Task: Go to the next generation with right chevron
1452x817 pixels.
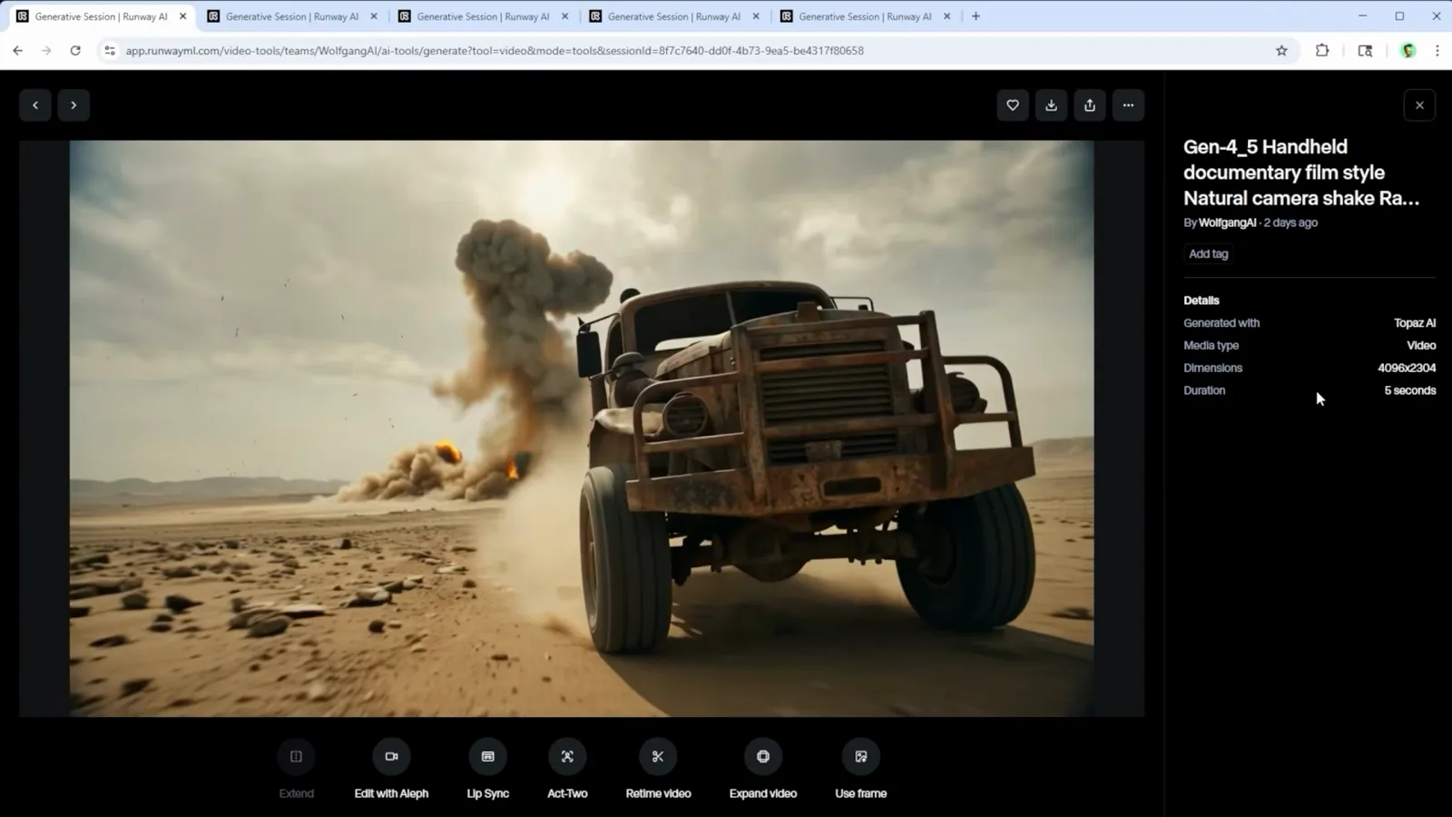Action: click(74, 105)
